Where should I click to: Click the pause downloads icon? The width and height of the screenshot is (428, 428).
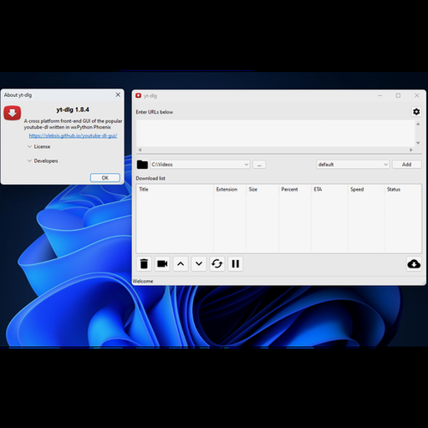tap(236, 263)
